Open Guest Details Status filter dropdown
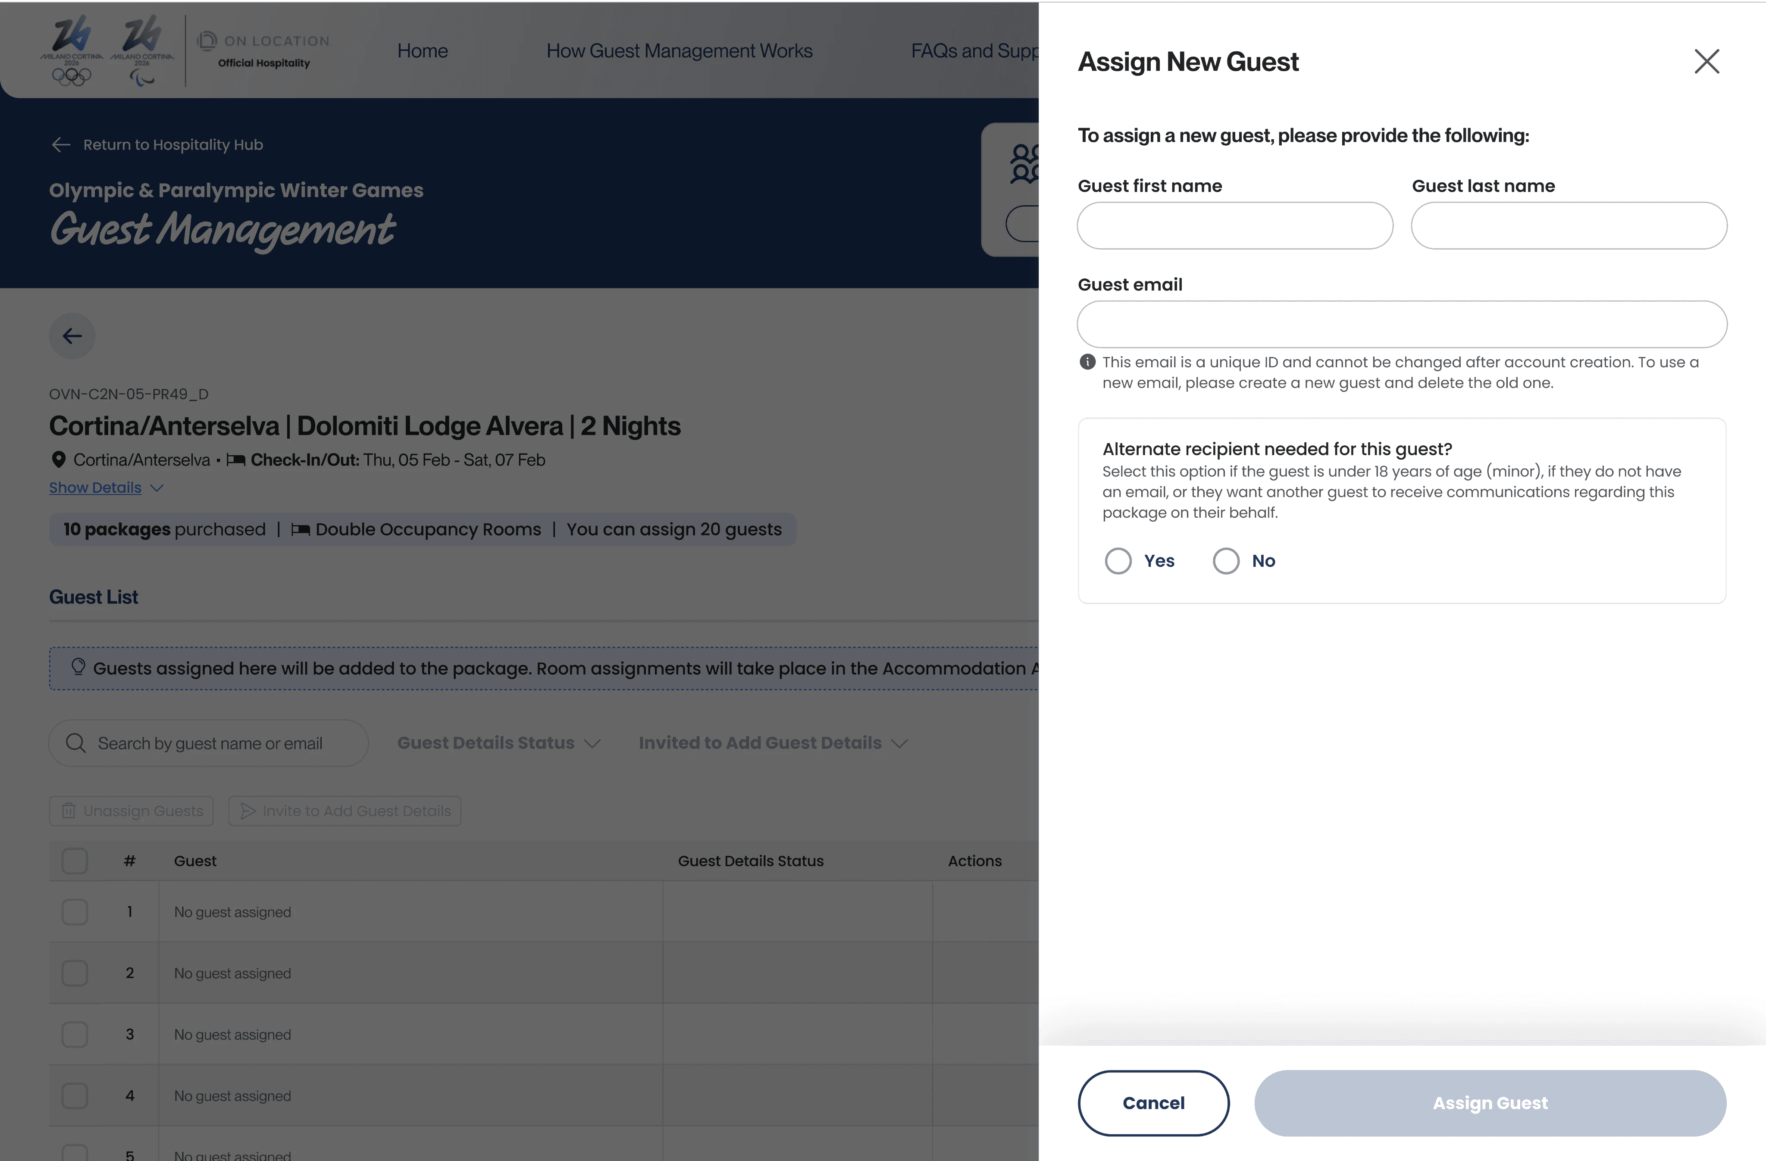Image resolution: width=1766 pixels, height=1161 pixels. [x=499, y=742]
